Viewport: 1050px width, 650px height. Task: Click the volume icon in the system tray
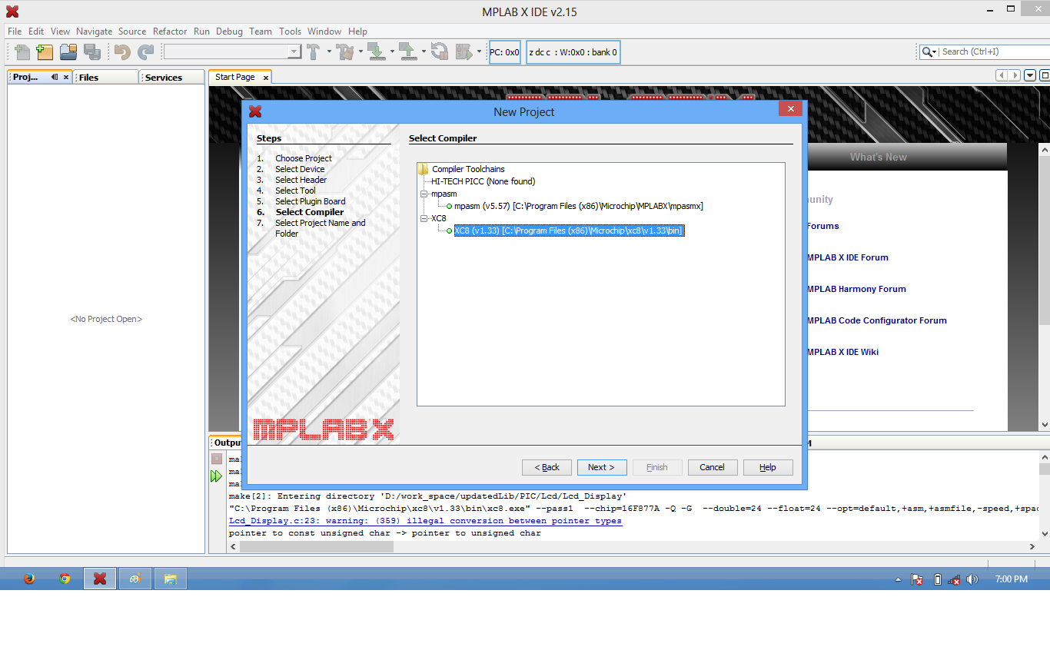pyautogui.click(x=972, y=579)
